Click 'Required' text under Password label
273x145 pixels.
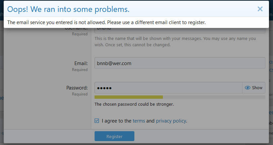click(80, 94)
